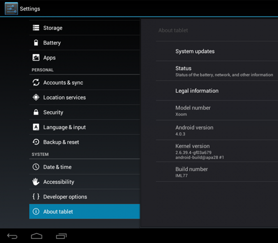Open Date & time settings
The image size is (278, 243).
(x=84, y=167)
